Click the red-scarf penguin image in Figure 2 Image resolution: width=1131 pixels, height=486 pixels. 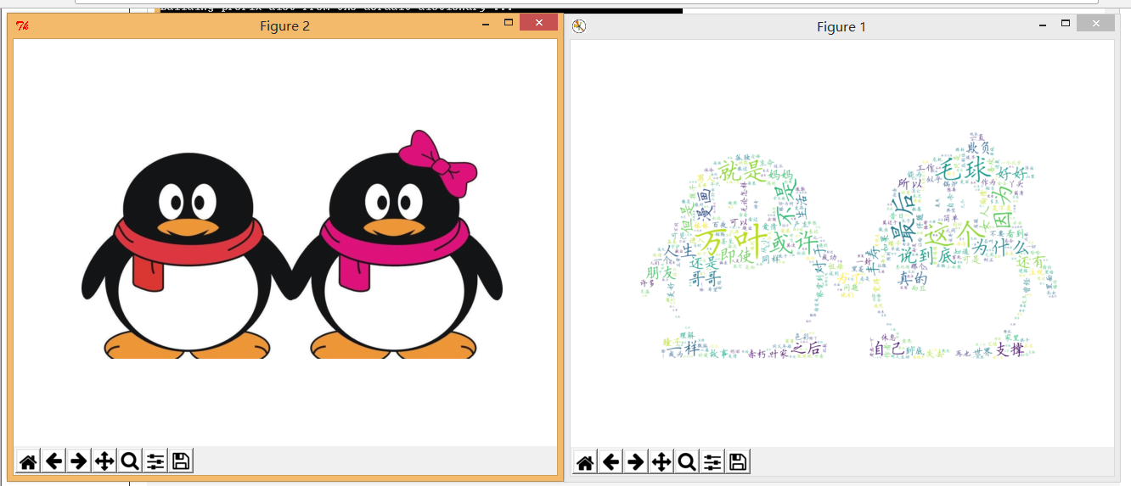(x=187, y=254)
